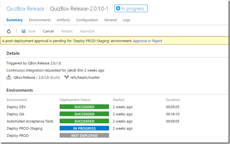Click the Deployment Status column header

coord(75,100)
